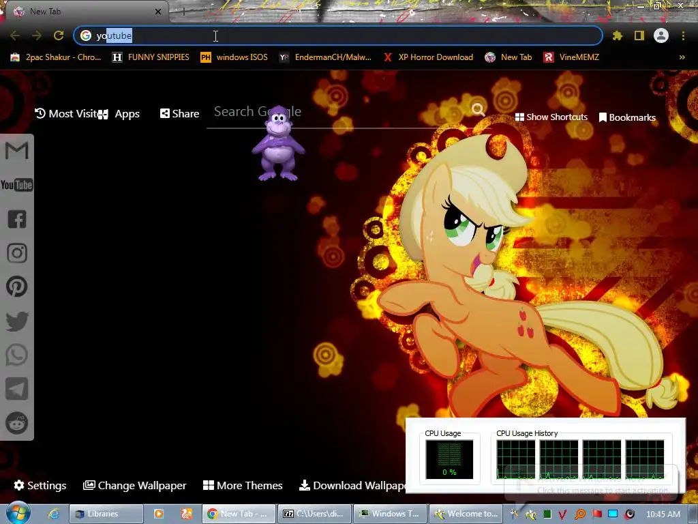The image size is (698, 524).
Task: Click the red flag tray icon
Action: [596, 514]
